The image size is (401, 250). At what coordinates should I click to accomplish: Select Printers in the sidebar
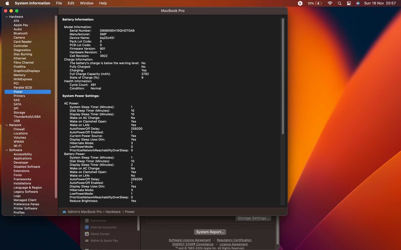coord(19,96)
